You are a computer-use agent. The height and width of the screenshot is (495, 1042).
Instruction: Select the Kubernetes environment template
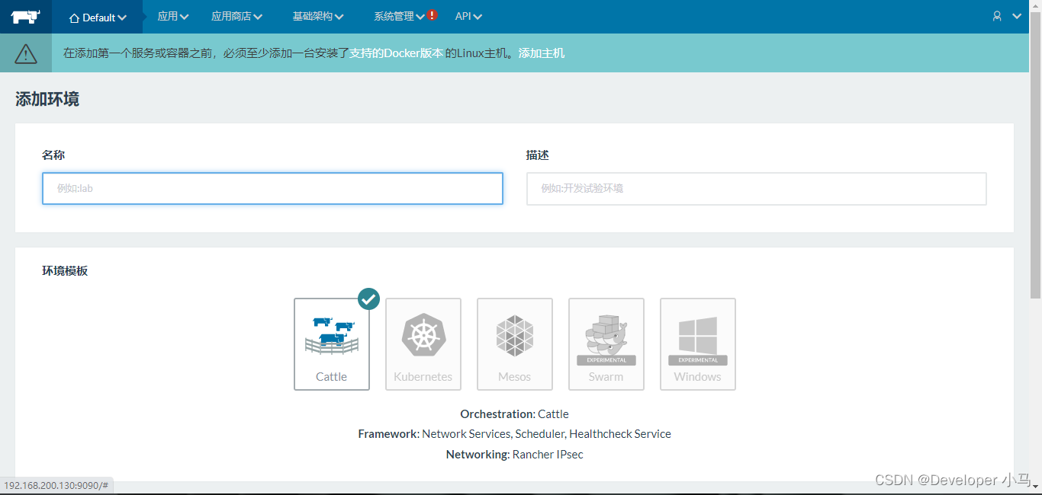coord(423,344)
